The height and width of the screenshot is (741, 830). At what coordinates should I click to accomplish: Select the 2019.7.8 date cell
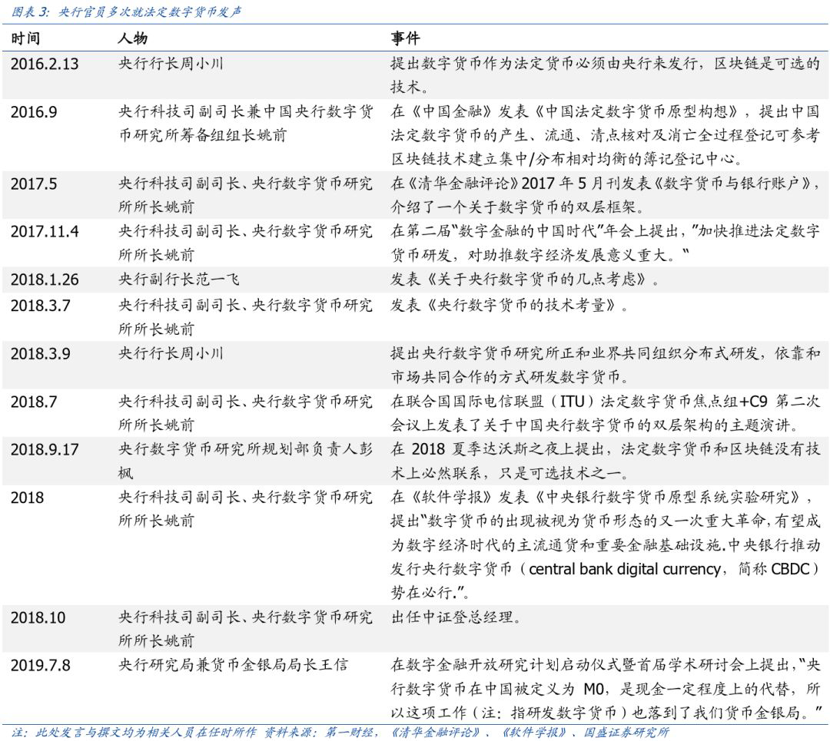click(40, 666)
